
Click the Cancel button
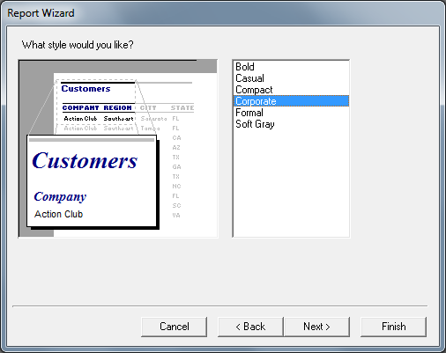(174, 327)
